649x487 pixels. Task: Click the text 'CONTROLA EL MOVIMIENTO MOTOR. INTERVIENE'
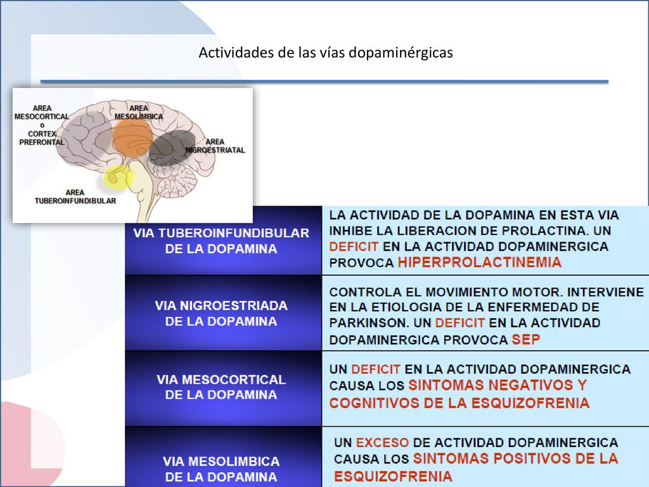[487, 292]
